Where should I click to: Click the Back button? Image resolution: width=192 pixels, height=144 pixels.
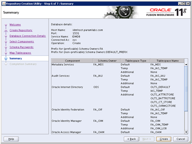131,139
